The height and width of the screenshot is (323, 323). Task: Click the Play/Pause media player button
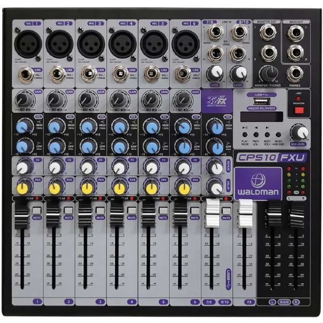[245, 135]
